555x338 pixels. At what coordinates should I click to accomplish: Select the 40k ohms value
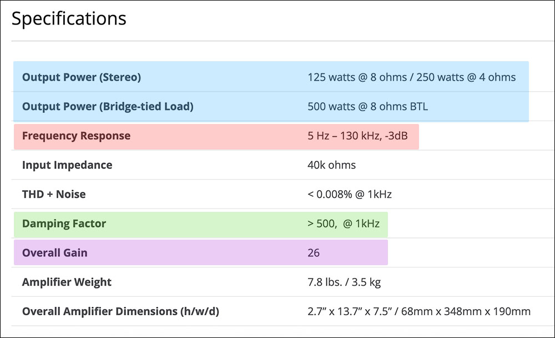(331, 165)
